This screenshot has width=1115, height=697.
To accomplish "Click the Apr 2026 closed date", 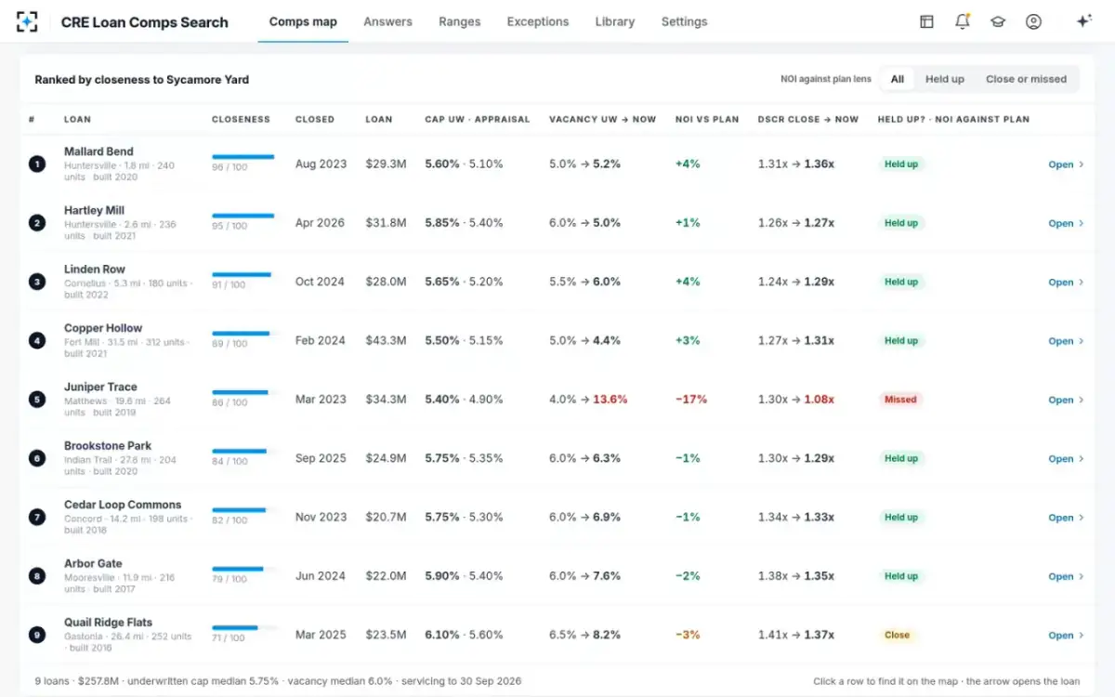I will [x=320, y=223].
